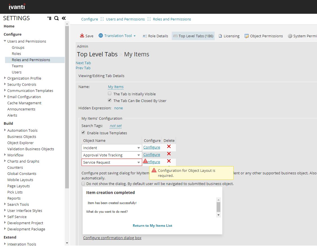The image size is (317, 252).
Task: Click the settings search magnifier icon
Action: [x=56, y=18]
